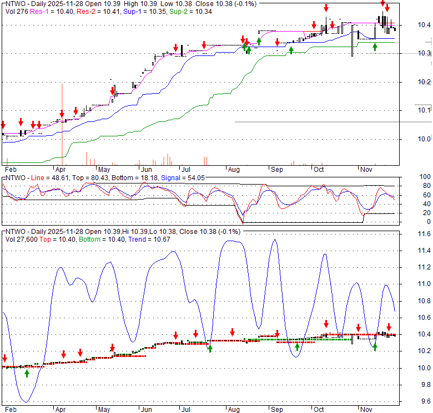Viewport: 433px width, 413px height.
Task: Click the Apr label on price chart axis
Action: (61, 169)
